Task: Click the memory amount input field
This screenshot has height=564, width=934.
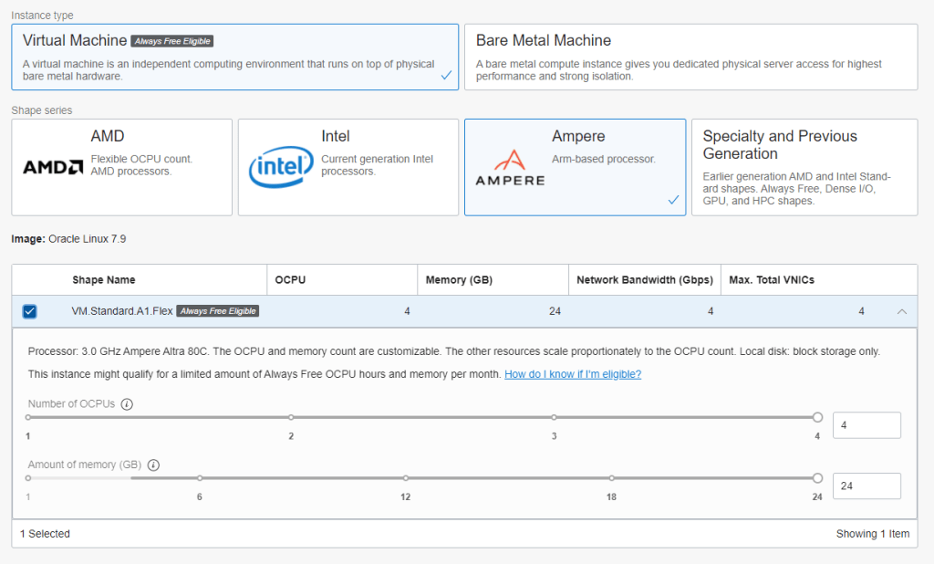Action: click(x=867, y=486)
